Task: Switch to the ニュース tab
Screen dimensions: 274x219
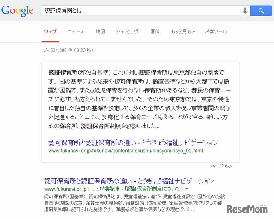Action: 76,31
